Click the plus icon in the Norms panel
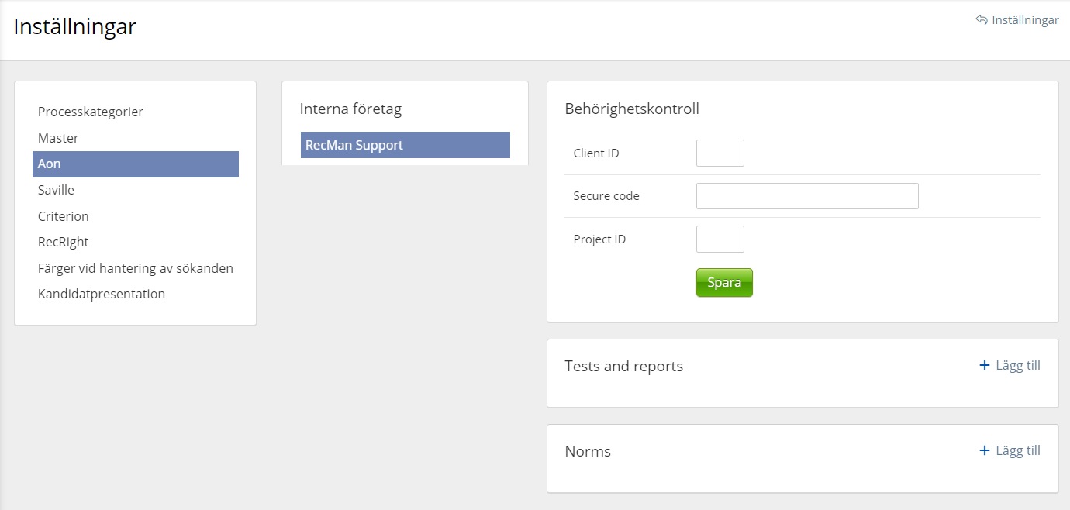 click(985, 450)
